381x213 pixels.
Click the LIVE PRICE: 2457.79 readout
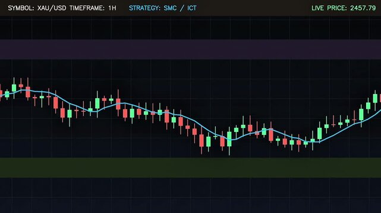click(344, 8)
